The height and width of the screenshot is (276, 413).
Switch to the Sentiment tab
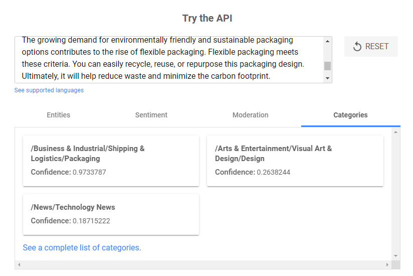(x=151, y=115)
